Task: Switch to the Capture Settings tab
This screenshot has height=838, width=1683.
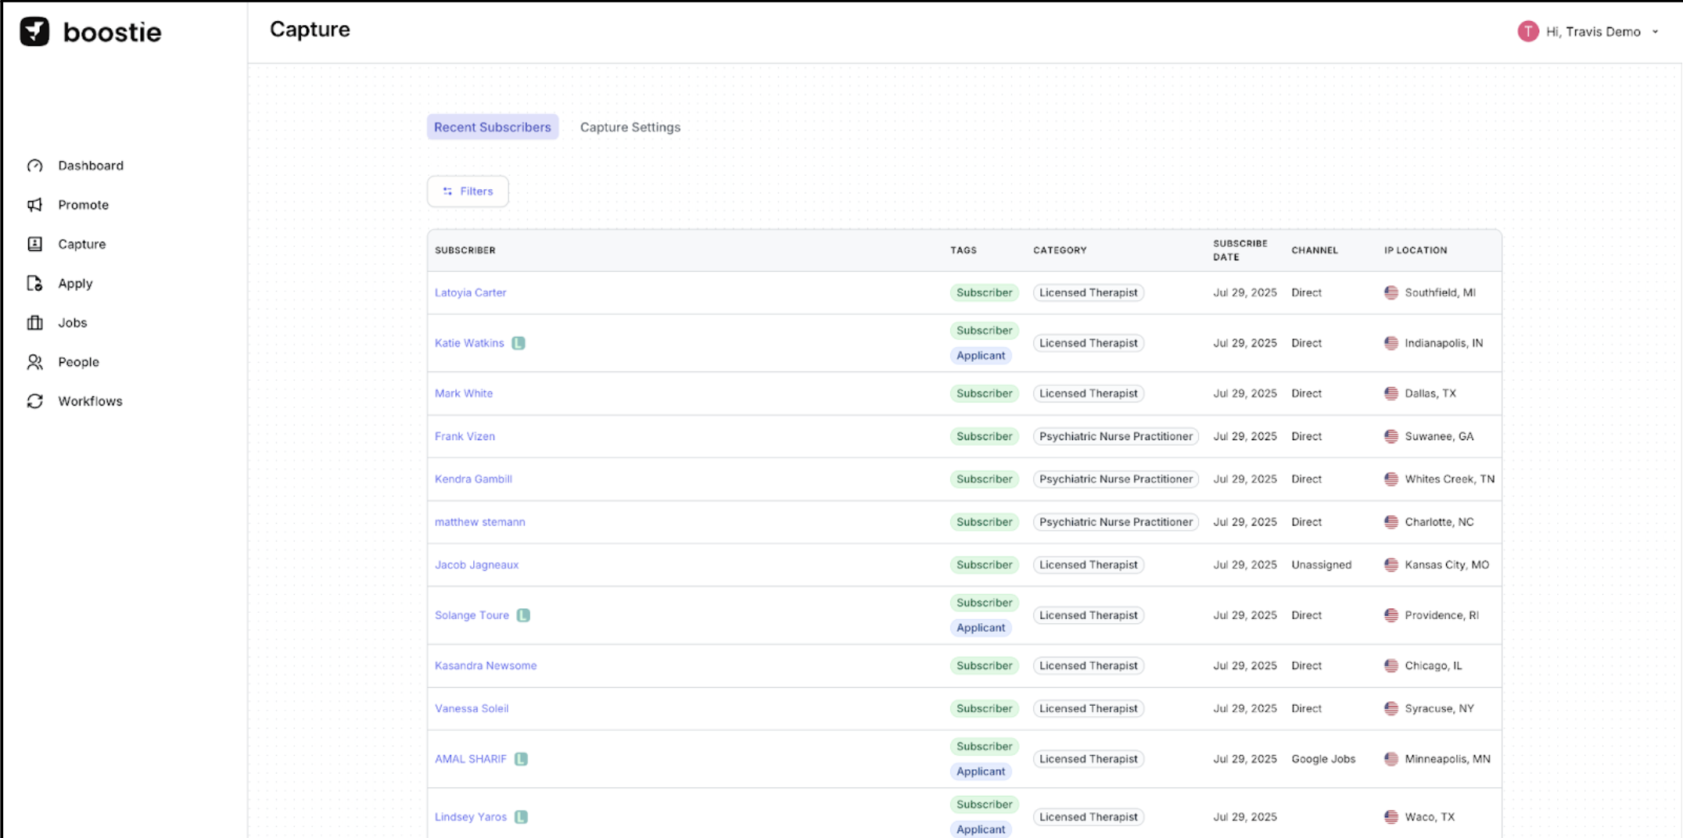Action: (630, 127)
